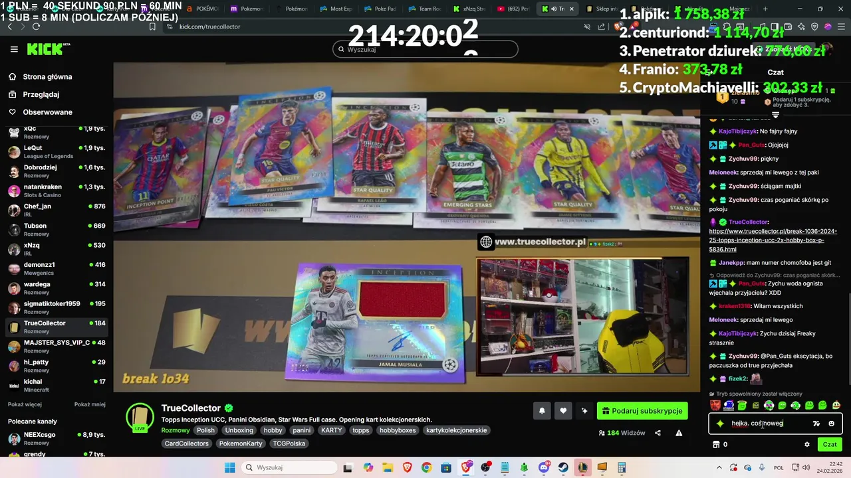Select the PokemonKarty tag

coord(241,443)
